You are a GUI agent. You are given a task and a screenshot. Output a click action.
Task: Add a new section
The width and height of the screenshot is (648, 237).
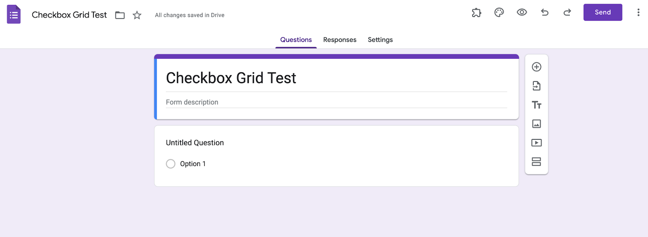pos(537,162)
